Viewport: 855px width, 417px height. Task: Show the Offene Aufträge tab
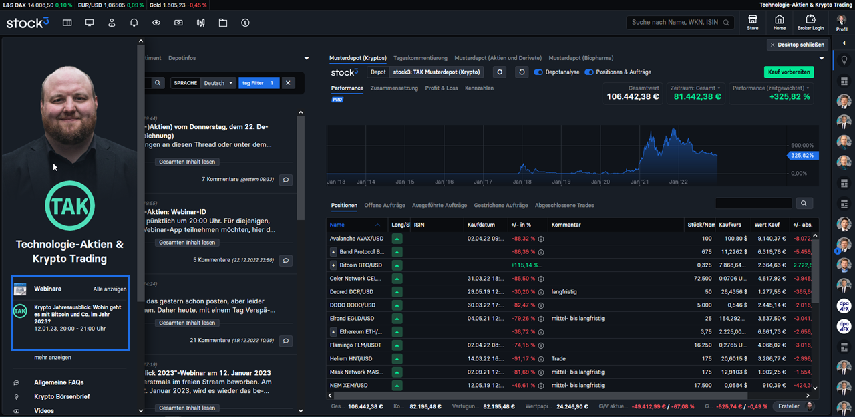pos(385,205)
